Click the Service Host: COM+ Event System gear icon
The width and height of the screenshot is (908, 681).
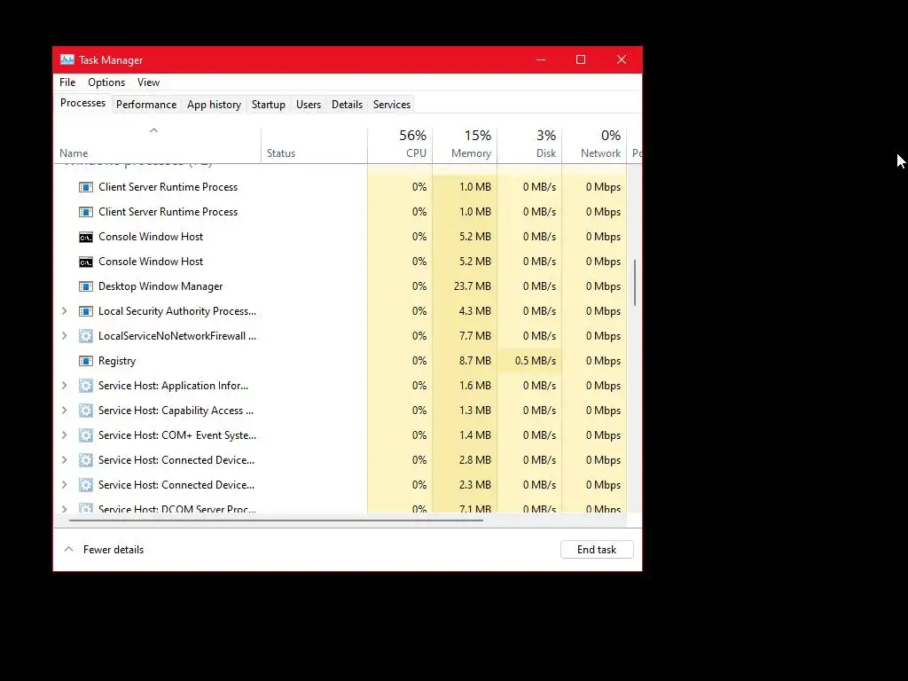coord(86,435)
